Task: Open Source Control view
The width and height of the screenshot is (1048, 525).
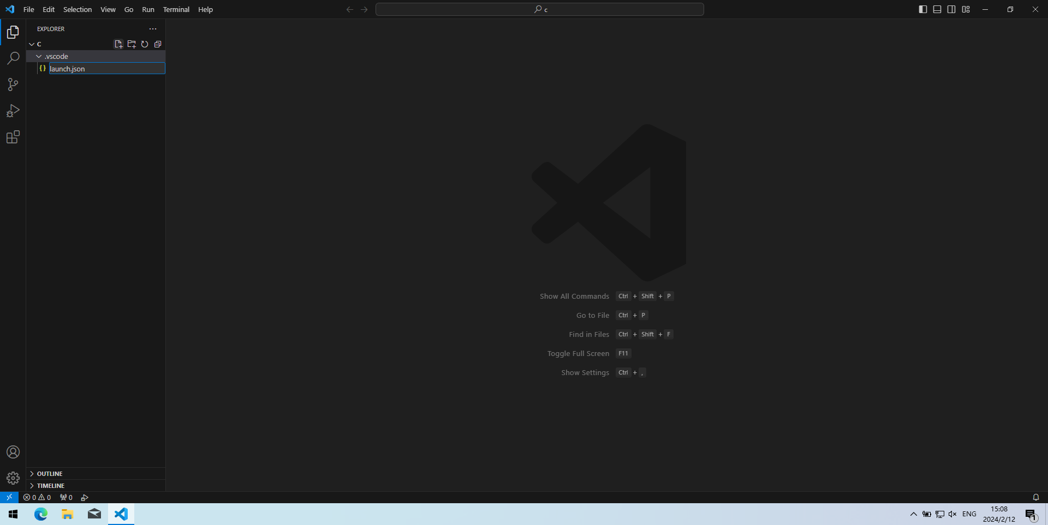Action: click(13, 85)
